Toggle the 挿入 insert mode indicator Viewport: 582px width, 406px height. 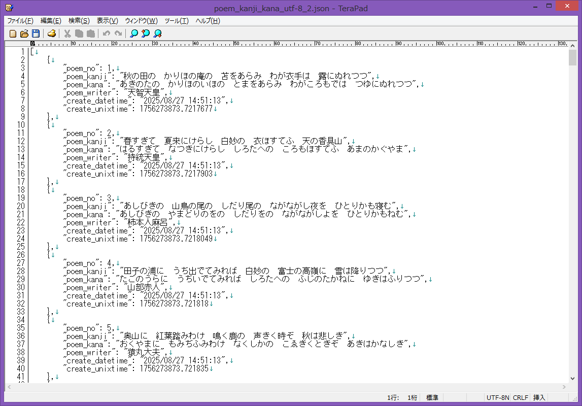[539, 398]
